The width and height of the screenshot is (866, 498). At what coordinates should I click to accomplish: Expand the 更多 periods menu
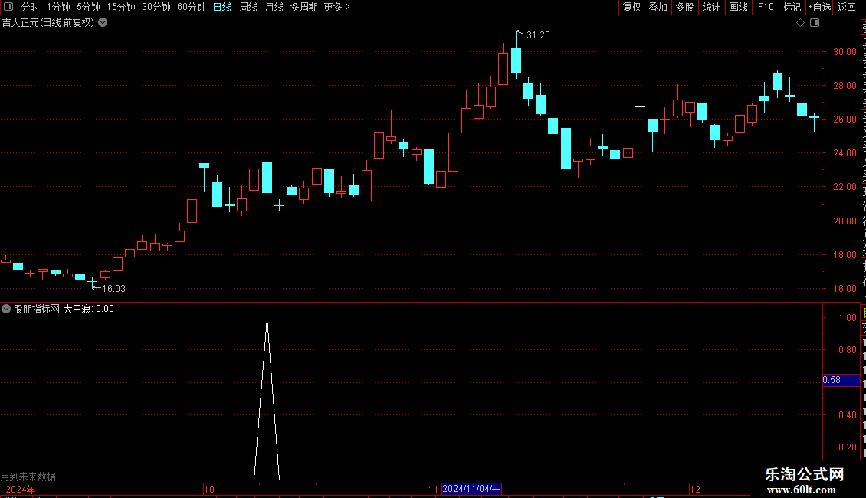pyautogui.click(x=336, y=7)
